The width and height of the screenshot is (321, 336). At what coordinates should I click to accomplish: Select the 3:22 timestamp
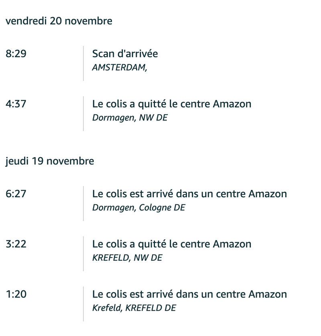[x=16, y=244]
